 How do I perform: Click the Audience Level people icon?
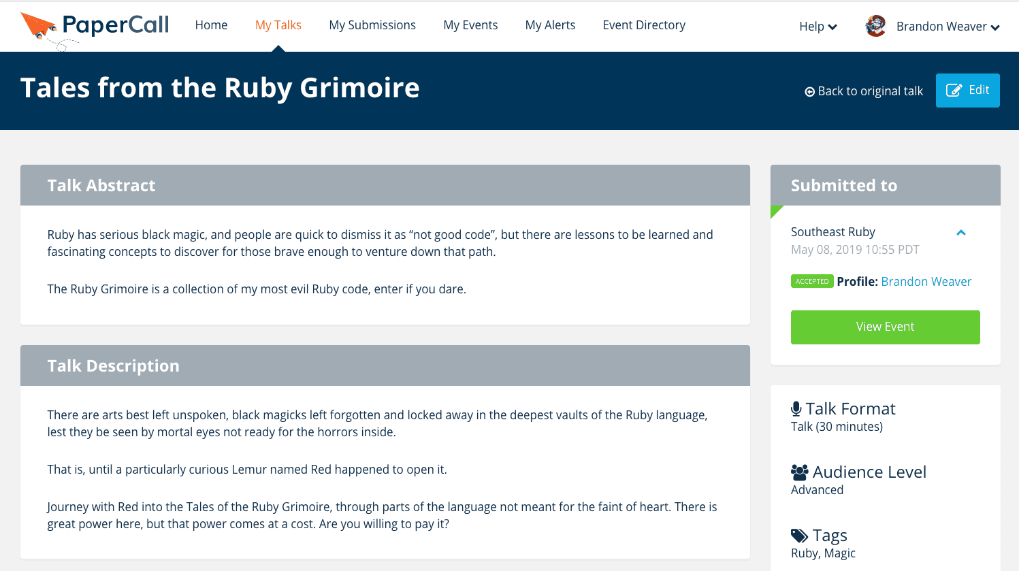pyautogui.click(x=800, y=472)
